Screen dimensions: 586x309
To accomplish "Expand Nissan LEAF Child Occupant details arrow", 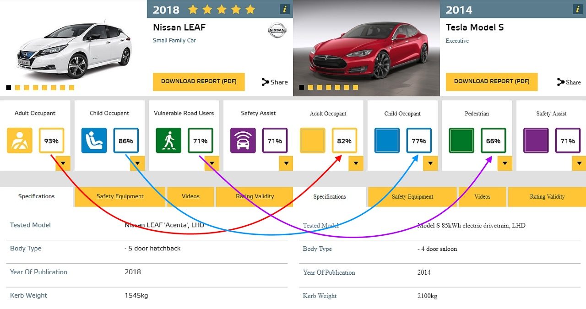I will coord(137,163).
